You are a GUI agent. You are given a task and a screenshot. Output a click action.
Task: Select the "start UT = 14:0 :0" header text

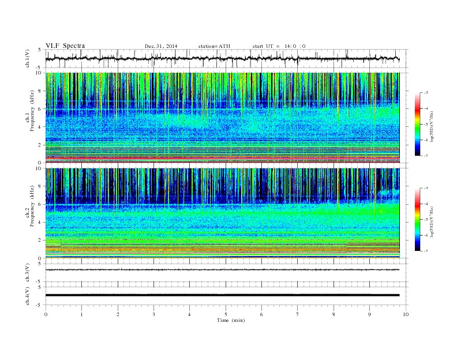click(x=279, y=46)
